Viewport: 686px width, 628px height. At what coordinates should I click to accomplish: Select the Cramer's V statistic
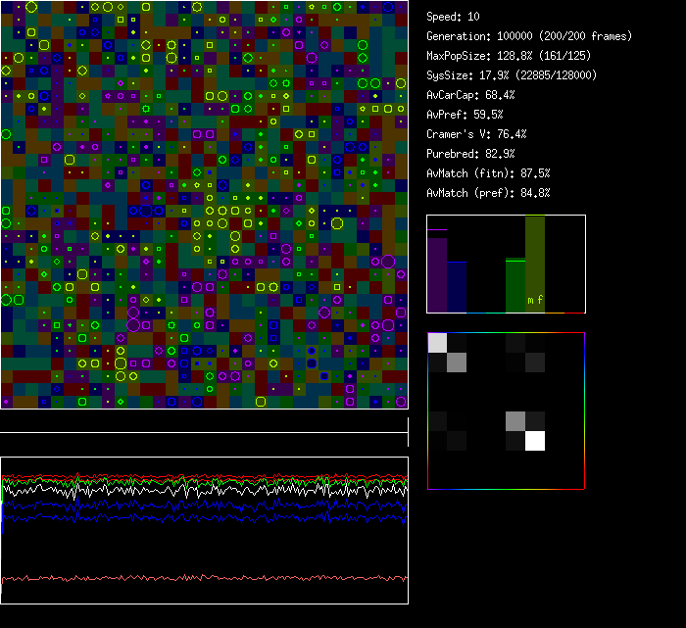point(476,134)
